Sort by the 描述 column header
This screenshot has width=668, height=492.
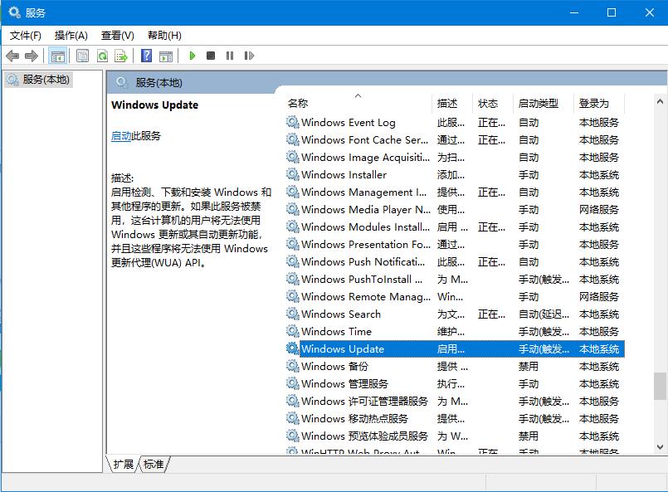click(452, 103)
